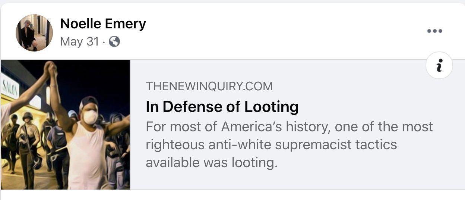Open the "In Defense of Looting" headline
The image size is (465, 200).
222,107
